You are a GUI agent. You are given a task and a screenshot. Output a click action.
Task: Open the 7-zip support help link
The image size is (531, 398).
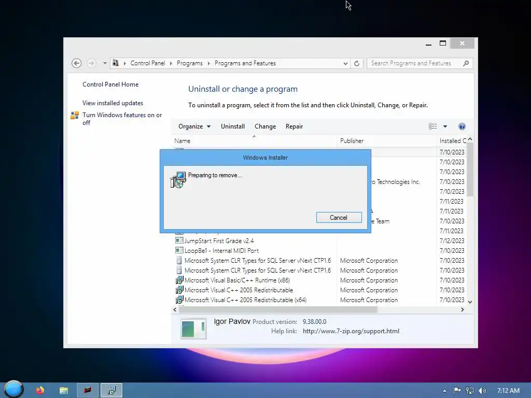click(x=351, y=331)
